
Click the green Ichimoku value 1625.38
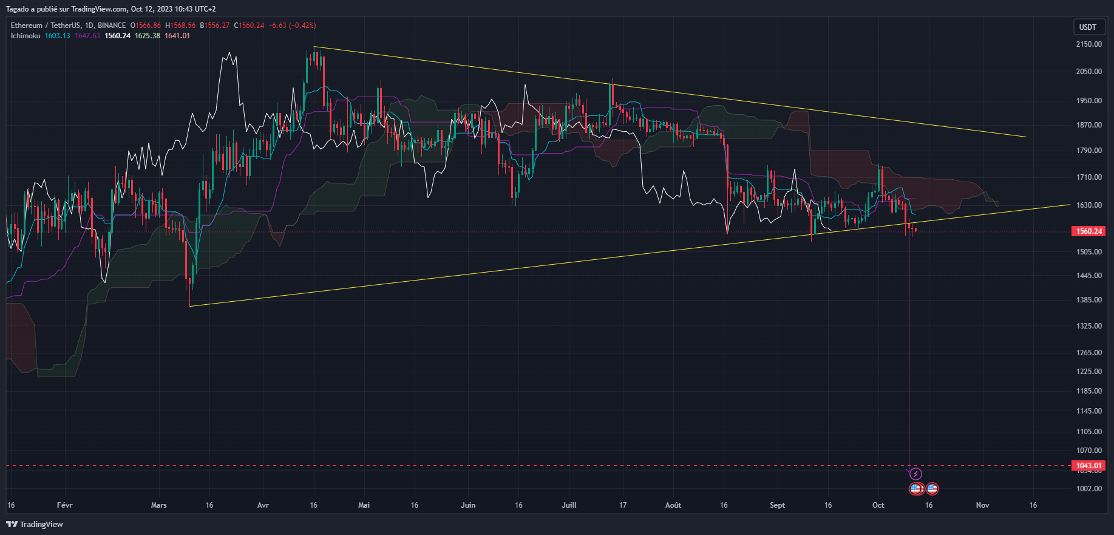[148, 36]
